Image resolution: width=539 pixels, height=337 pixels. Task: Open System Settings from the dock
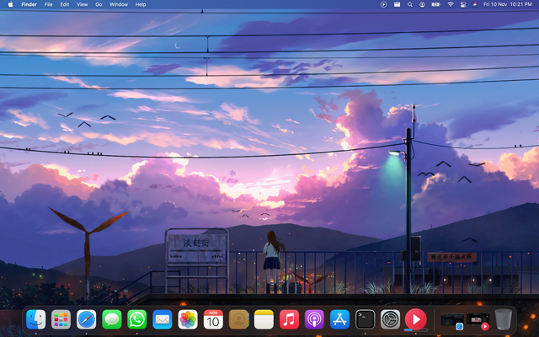click(x=391, y=319)
